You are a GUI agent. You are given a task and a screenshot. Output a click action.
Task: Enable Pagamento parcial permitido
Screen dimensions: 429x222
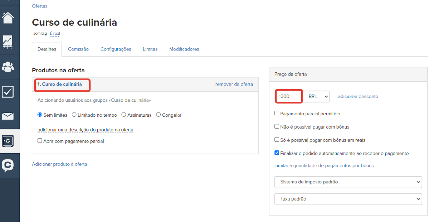click(277, 113)
